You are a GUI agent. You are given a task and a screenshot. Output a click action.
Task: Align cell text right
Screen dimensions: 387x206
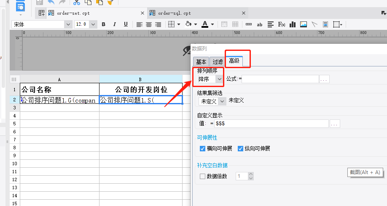158,24
